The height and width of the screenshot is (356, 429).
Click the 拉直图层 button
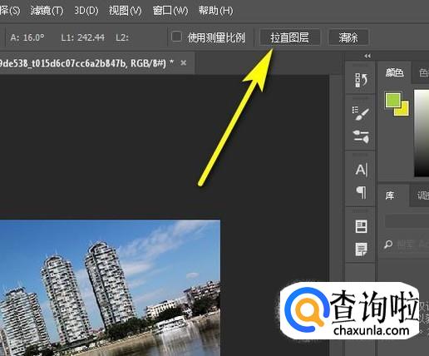pyautogui.click(x=290, y=37)
